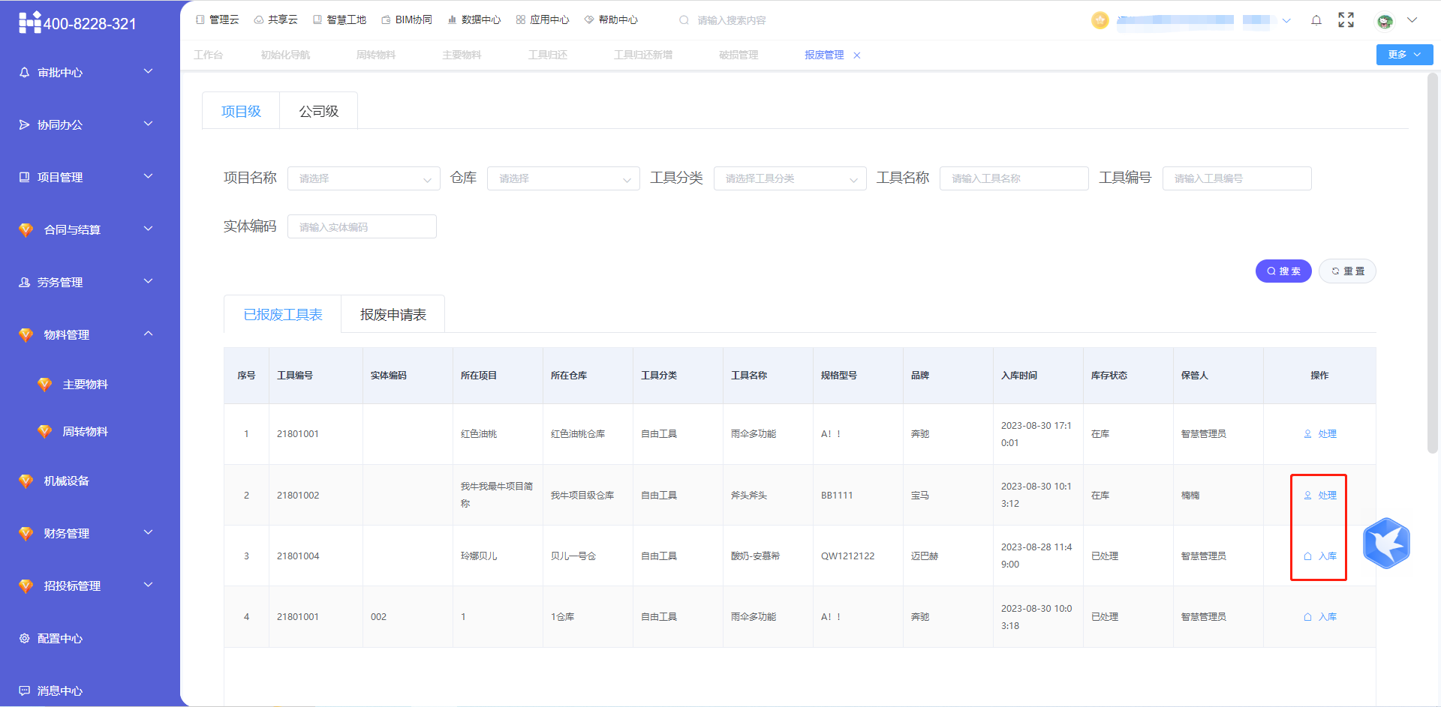
Task: Open the 项目名称 dropdown
Action: [x=364, y=178]
